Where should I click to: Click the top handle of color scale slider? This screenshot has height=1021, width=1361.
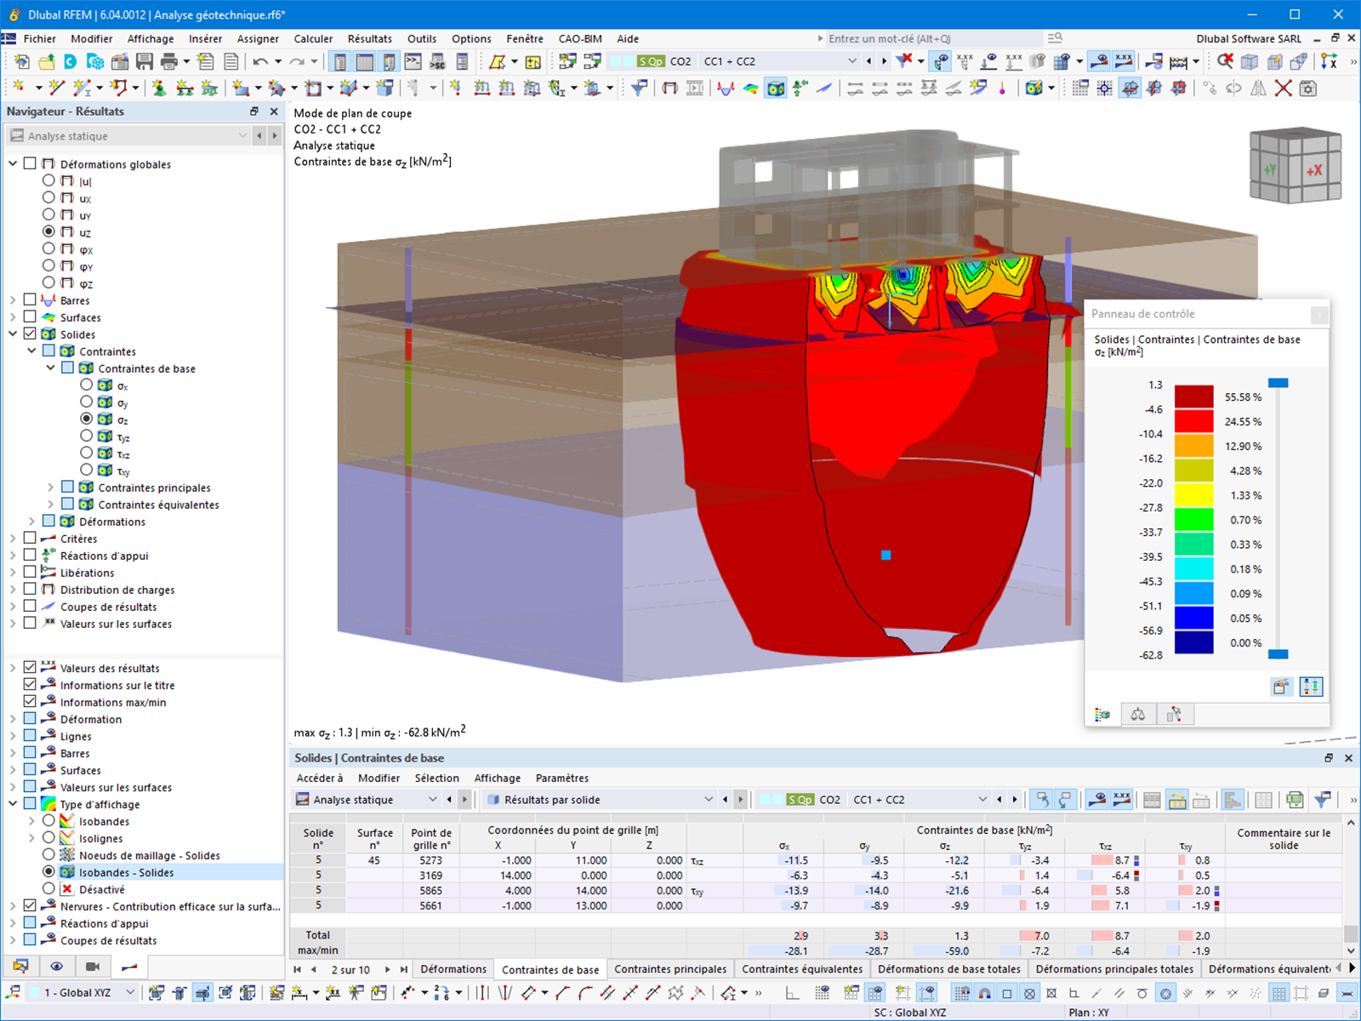(1278, 383)
